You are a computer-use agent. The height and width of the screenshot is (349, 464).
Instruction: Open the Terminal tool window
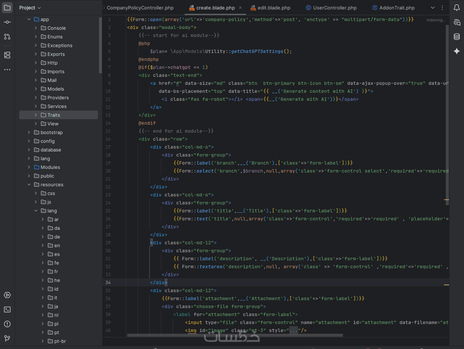pos(7,309)
